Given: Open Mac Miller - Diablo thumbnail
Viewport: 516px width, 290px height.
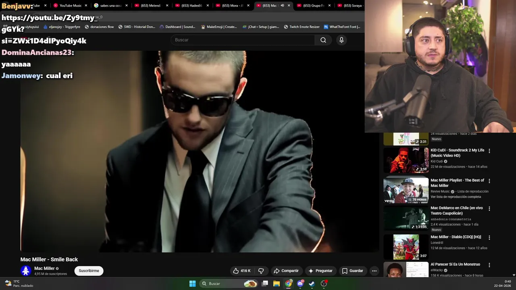Looking at the screenshot, I should (x=406, y=247).
